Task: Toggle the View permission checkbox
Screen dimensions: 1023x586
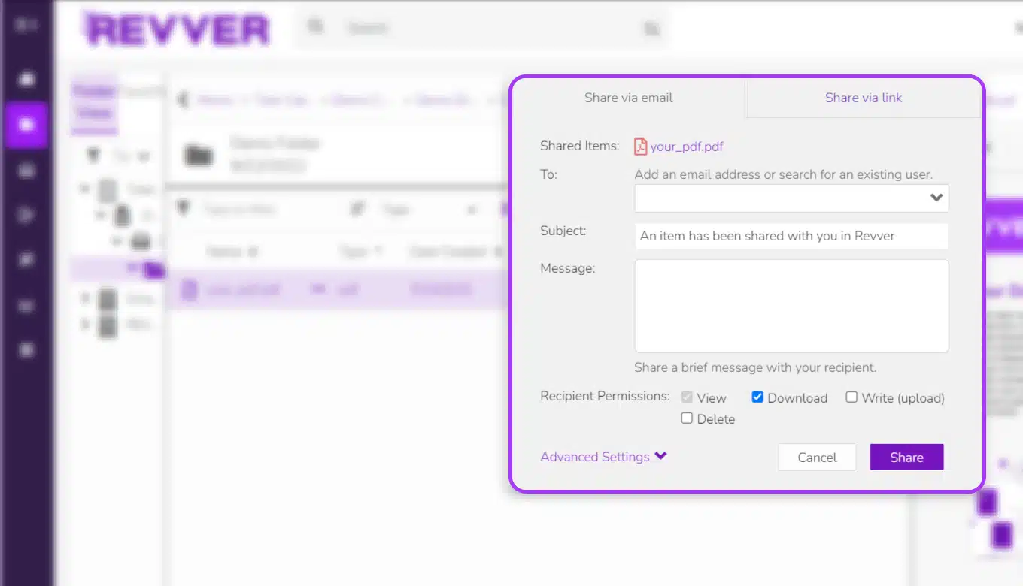Action: tap(687, 397)
